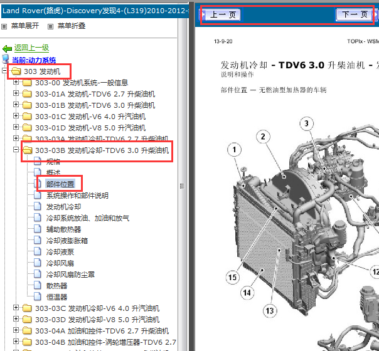Expand 303-04A 加油和控件-TDV6 2.7 node

tap(16, 330)
